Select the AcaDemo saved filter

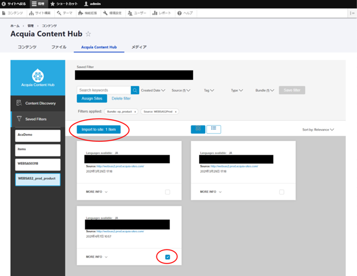point(38,136)
